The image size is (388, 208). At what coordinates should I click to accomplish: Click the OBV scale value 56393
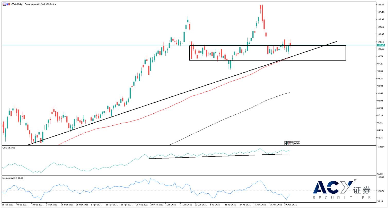[381, 174]
